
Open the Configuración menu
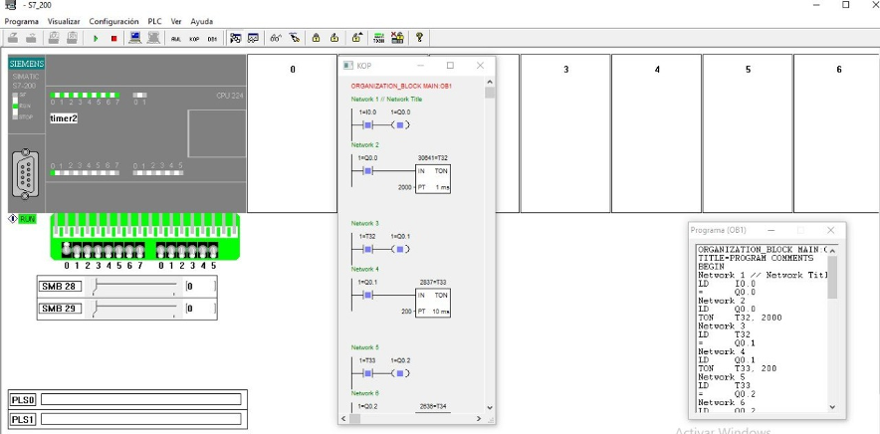pos(113,21)
